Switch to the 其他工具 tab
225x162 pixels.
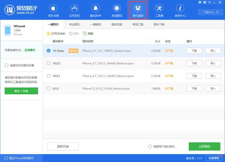click(x=138, y=24)
